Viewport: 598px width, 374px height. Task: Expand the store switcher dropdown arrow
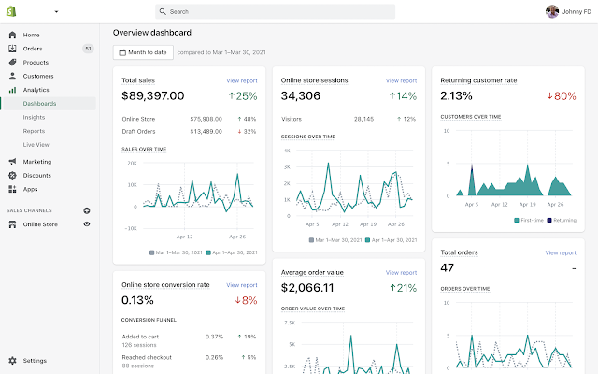[56, 12]
